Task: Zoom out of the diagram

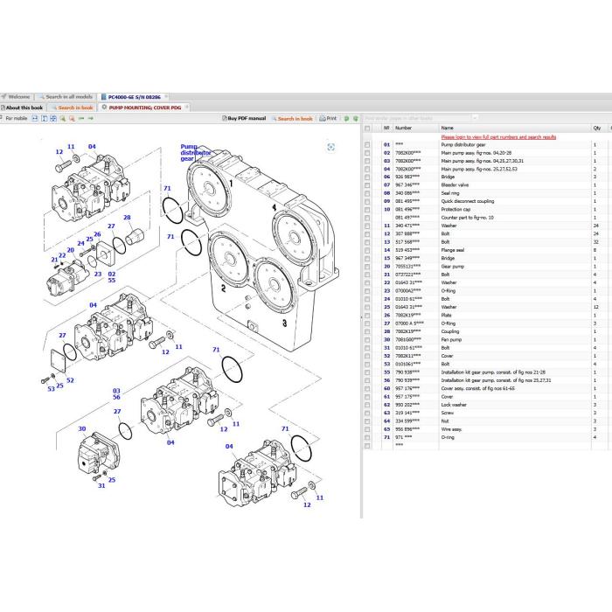Action: click(72, 118)
